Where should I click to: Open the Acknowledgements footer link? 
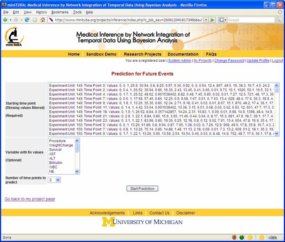coord(107,213)
